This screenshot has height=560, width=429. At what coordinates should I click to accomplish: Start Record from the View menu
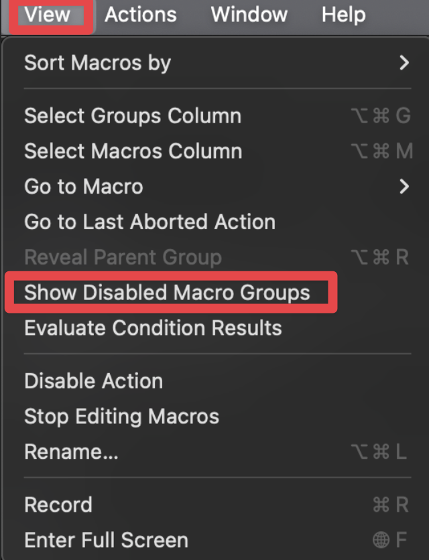click(58, 504)
